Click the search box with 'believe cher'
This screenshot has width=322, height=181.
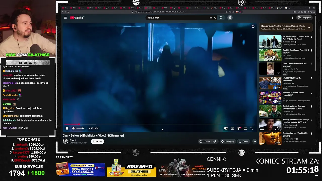(178, 18)
